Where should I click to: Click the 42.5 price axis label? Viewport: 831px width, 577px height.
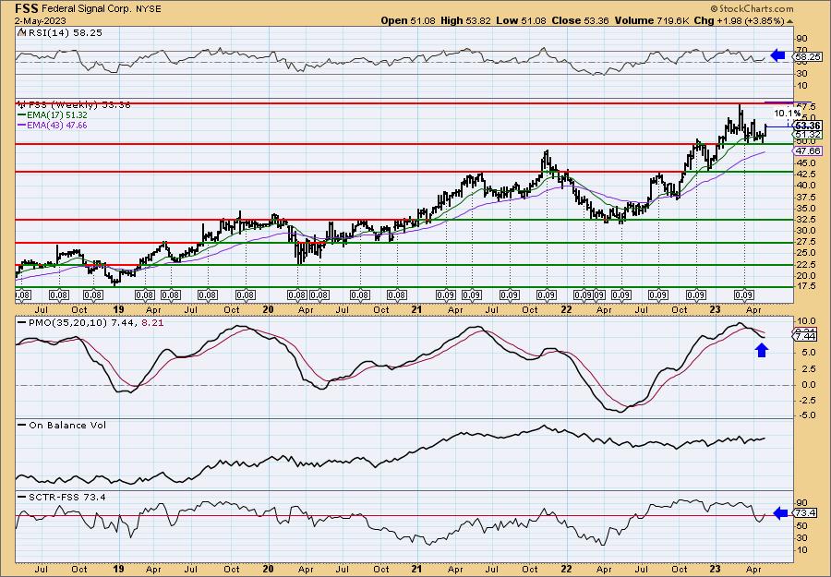tap(804, 174)
